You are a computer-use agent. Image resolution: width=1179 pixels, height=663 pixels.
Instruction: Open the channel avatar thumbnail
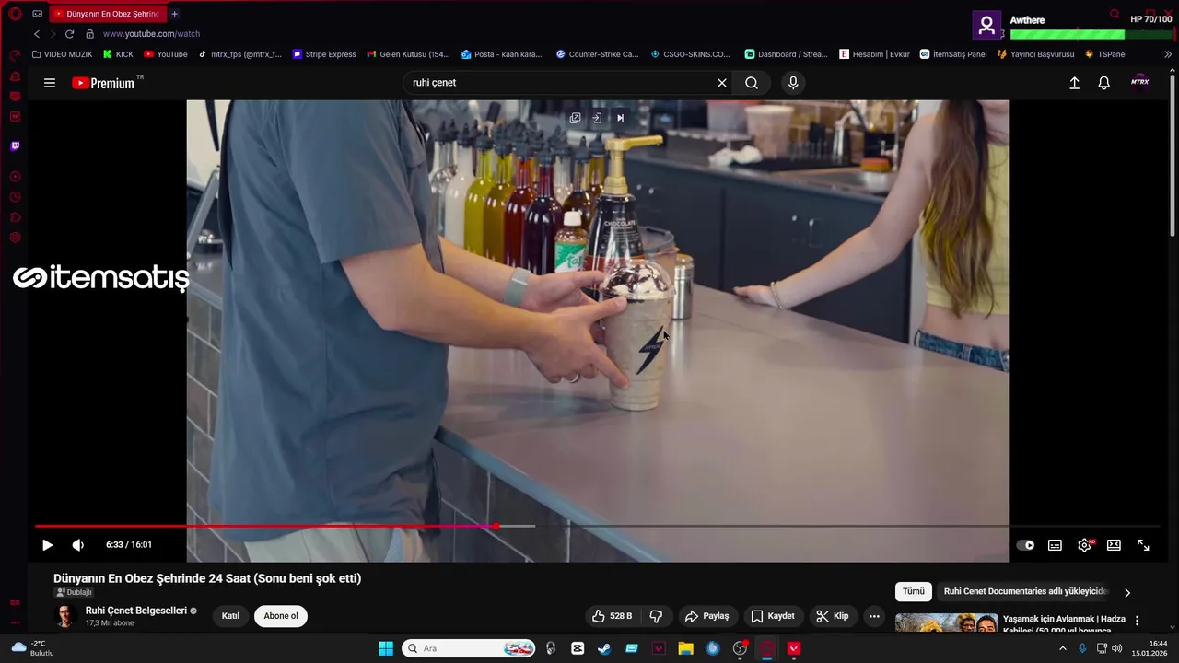[x=64, y=616]
